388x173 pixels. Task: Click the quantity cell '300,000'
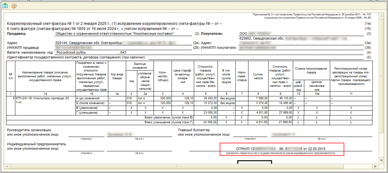click(163, 98)
